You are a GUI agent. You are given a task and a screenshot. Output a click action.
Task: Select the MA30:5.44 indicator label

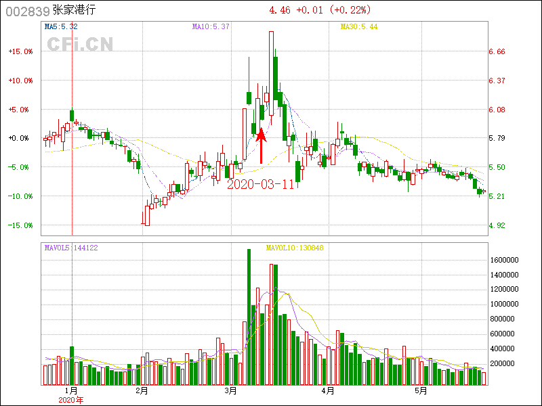pos(358,26)
